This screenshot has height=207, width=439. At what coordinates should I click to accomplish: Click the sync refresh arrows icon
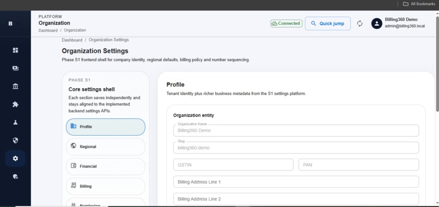point(360,23)
